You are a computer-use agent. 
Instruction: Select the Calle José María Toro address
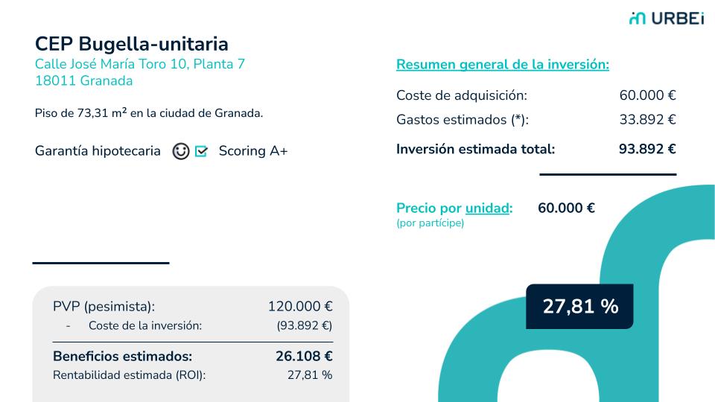point(140,64)
